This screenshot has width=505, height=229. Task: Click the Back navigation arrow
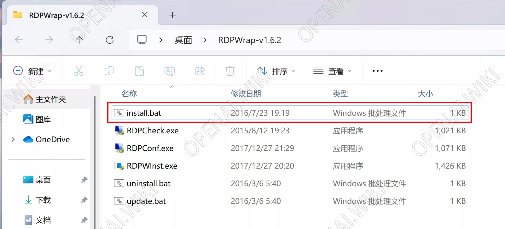point(19,40)
